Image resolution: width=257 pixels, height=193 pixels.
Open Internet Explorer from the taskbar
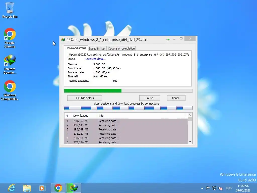[x=12, y=188]
